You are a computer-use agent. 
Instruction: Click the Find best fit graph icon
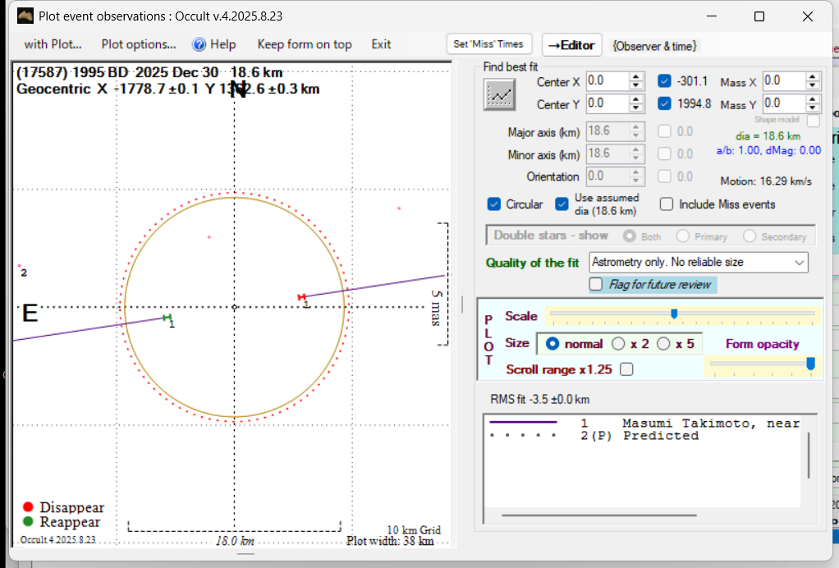tap(499, 96)
